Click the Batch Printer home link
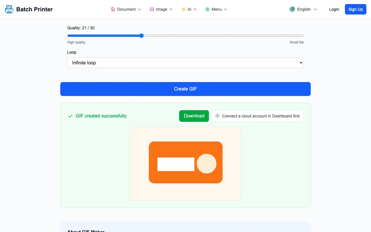The width and height of the screenshot is (371, 232). point(29,9)
